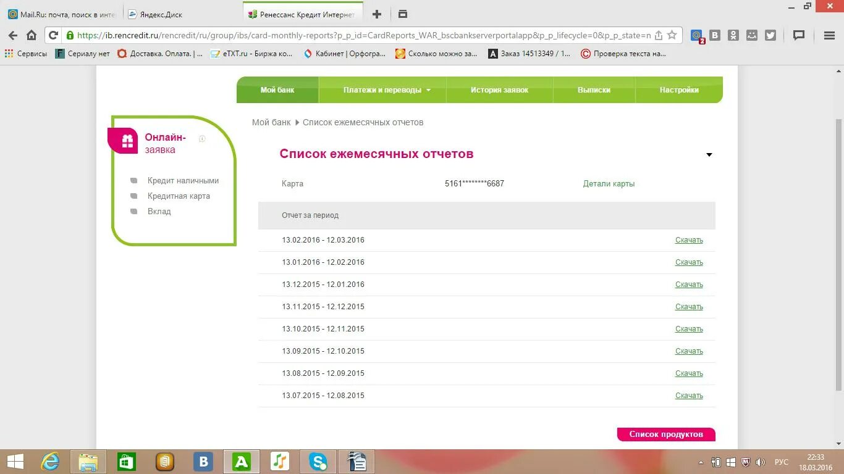Open the Настройки menu tab

(679, 90)
